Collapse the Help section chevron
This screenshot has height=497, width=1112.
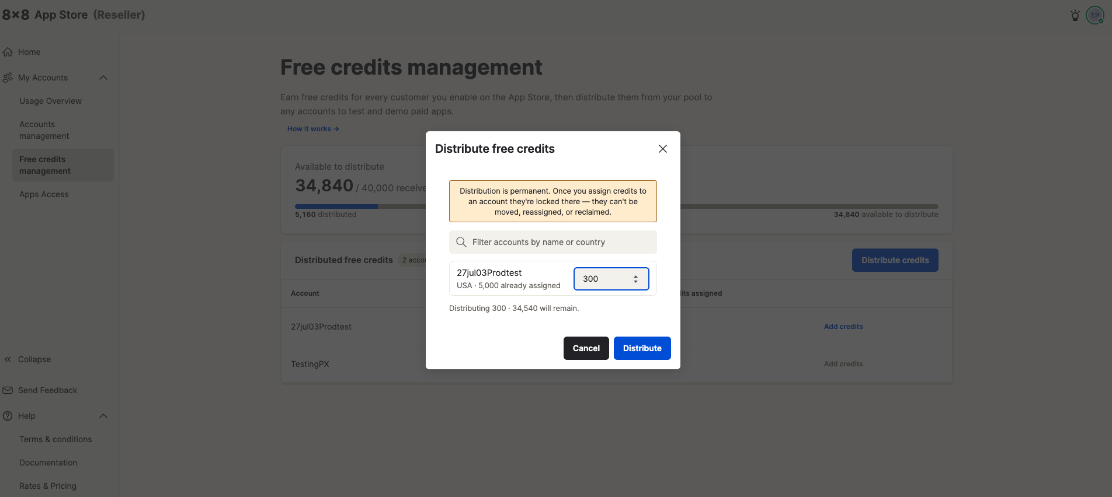point(103,416)
